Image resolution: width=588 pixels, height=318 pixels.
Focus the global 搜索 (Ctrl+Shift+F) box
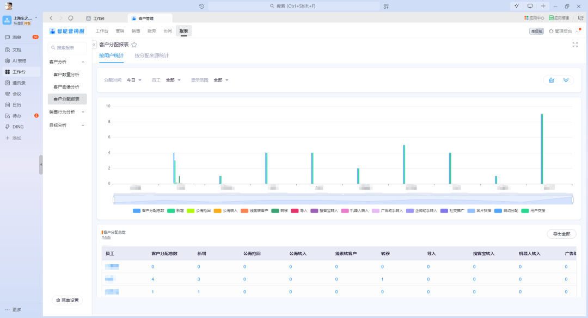click(294, 6)
